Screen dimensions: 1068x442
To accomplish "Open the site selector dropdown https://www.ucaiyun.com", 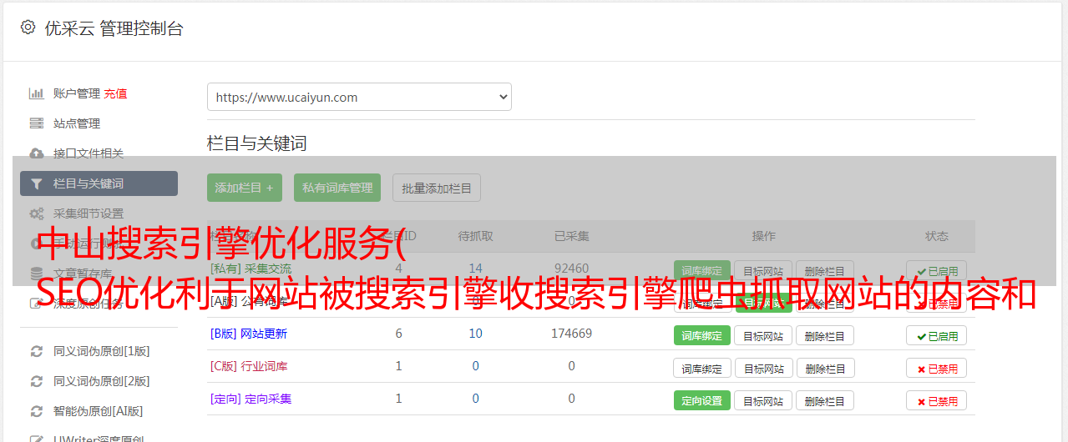I will [359, 97].
